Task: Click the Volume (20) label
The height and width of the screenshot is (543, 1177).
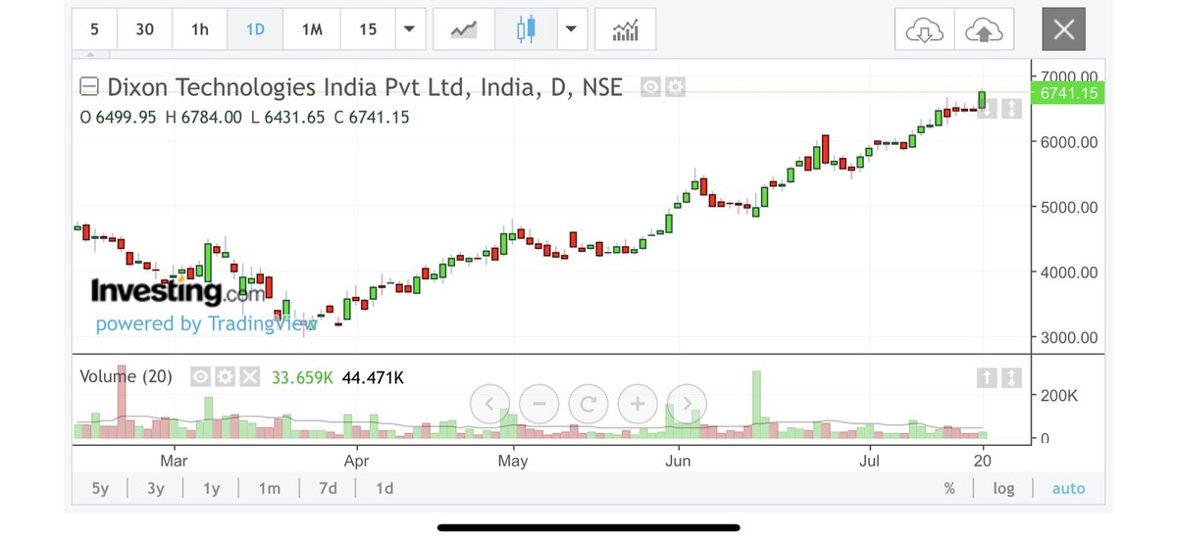Action: [x=126, y=376]
